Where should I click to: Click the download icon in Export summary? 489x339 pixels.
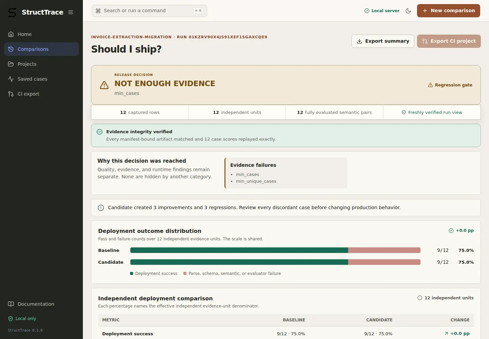coord(359,41)
